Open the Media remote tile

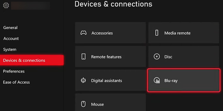(x=184, y=33)
